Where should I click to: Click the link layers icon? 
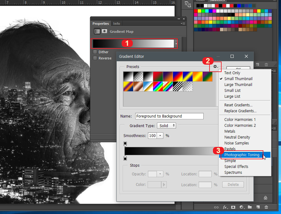coord(216,207)
